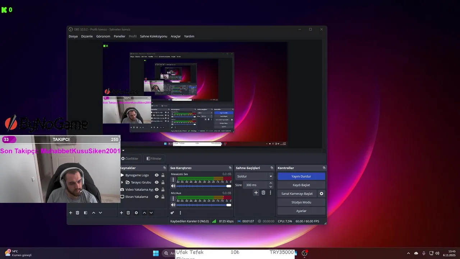The width and height of the screenshot is (460, 259).
Task: Pop out the Kaynaklar dock
Action: [x=165, y=168]
